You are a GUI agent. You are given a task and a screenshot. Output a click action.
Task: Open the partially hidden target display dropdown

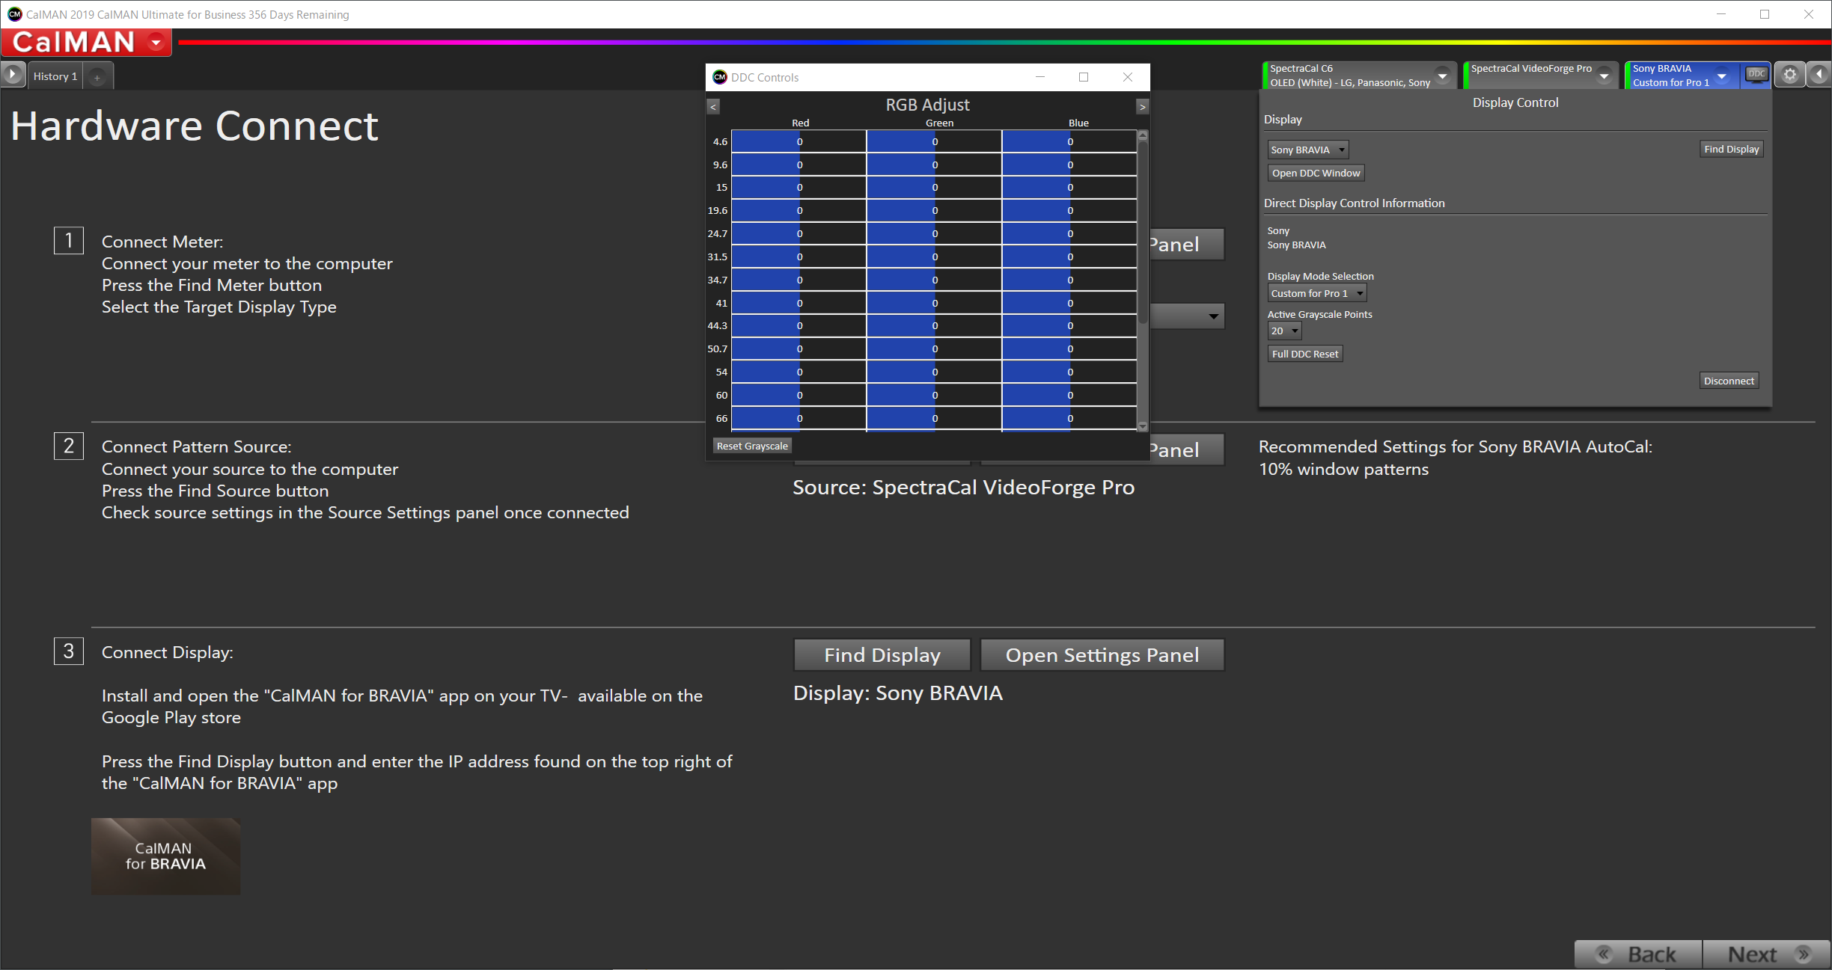coord(1187,316)
